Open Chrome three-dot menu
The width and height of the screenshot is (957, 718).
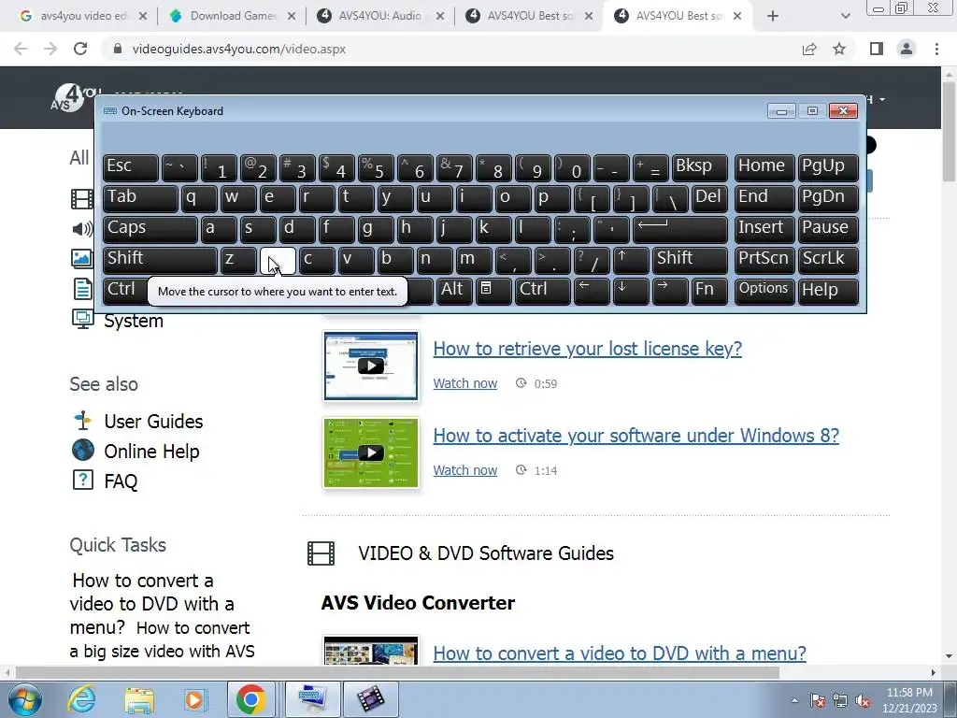(936, 49)
